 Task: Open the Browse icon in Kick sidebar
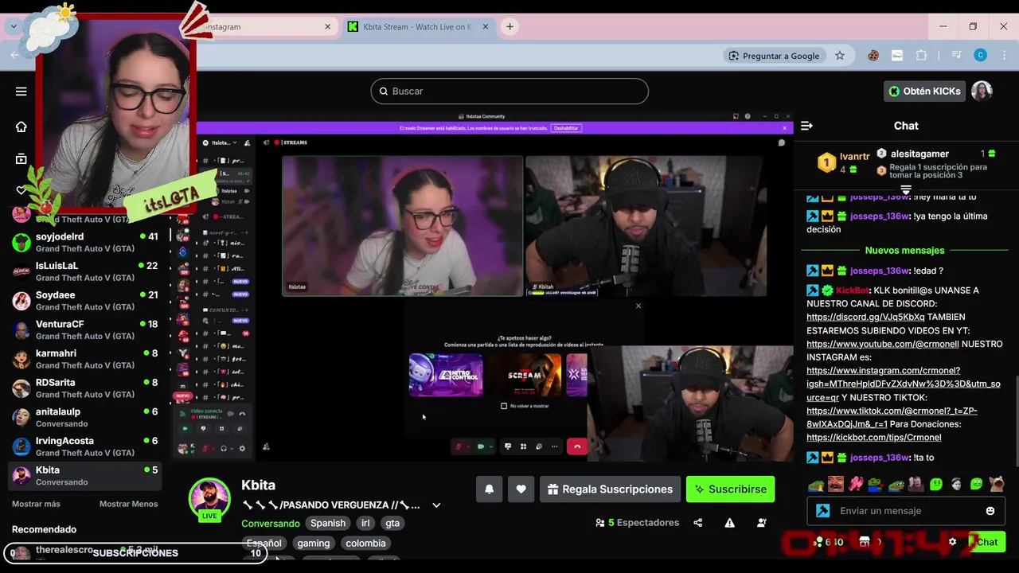[x=21, y=158]
